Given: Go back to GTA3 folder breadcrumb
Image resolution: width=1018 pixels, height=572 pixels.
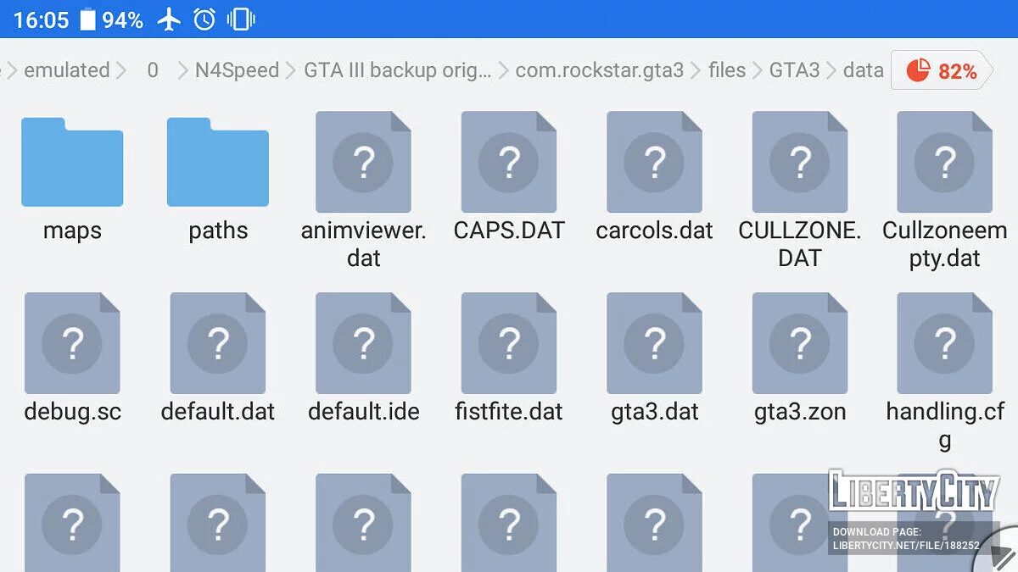Looking at the screenshot, I should [x=794, y=70].
